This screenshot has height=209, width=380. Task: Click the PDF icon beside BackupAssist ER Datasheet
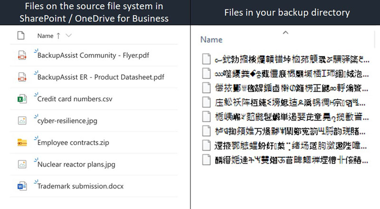22,77
